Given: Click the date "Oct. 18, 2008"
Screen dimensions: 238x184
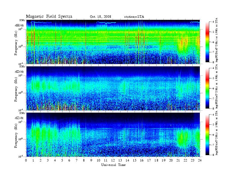Looking at the screenshot, I should click(100, 17).
